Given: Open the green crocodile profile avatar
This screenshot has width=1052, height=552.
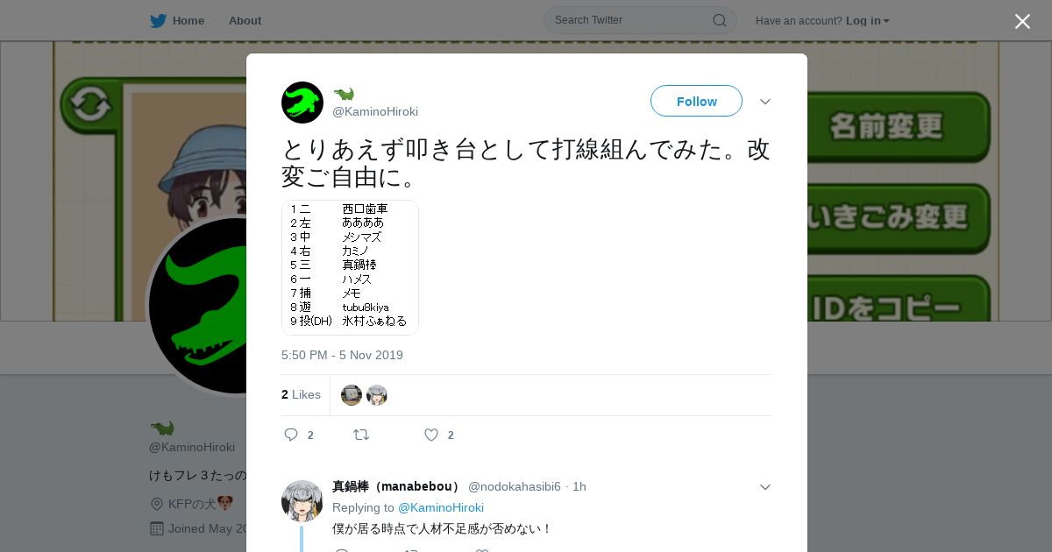Looking at the screenshot, I should pyautogui.click(x=302, y=103).
